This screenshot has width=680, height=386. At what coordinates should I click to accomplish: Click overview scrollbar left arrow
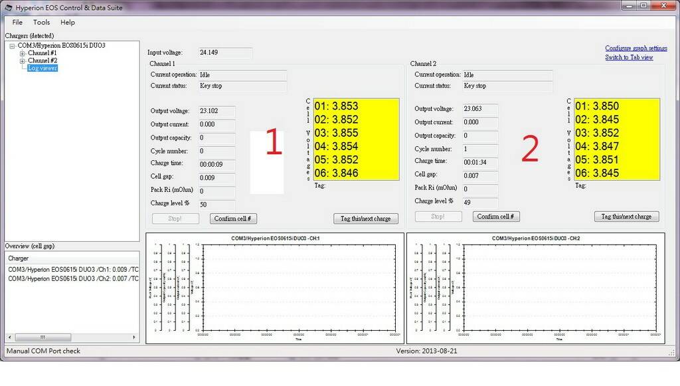pos(10,337)
